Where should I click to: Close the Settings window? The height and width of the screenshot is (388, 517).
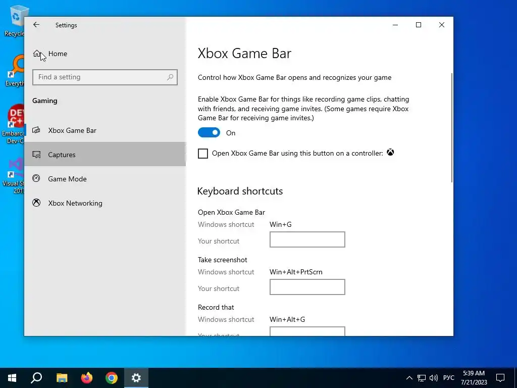click(x=441, y=25)
